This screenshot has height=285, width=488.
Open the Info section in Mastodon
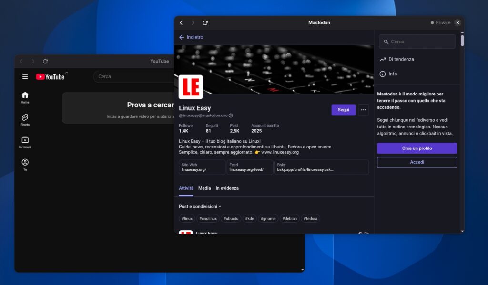coord(388,74)
